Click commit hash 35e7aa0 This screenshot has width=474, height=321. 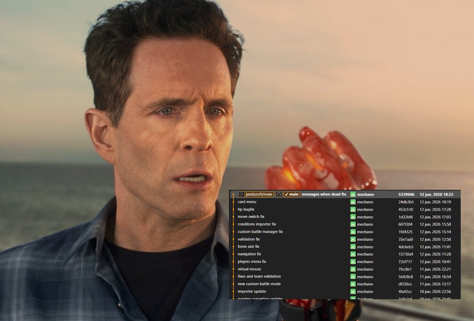[x=406, y=239]
